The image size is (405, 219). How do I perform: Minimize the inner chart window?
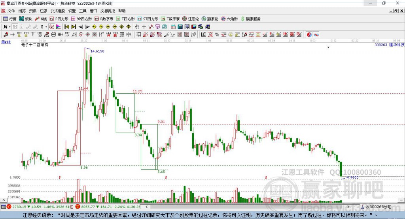click(391, 11)
